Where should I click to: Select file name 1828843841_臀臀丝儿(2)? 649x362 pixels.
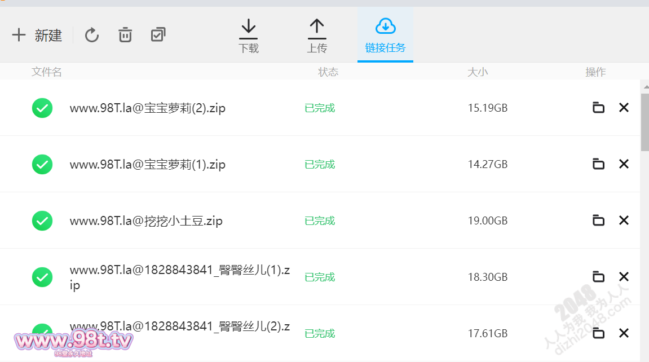pyautogui.click(x=180, y=326)
